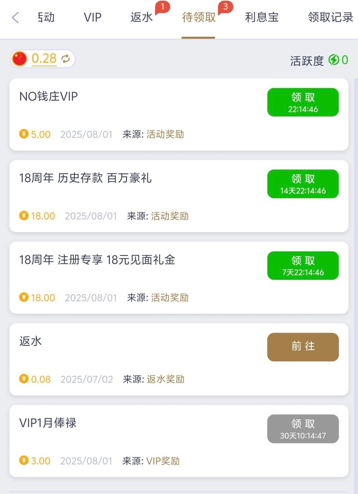358x494 pixels.
Task: Tap coin icon beside 3.00 VIP amount
Action: [x=24, y=460]
